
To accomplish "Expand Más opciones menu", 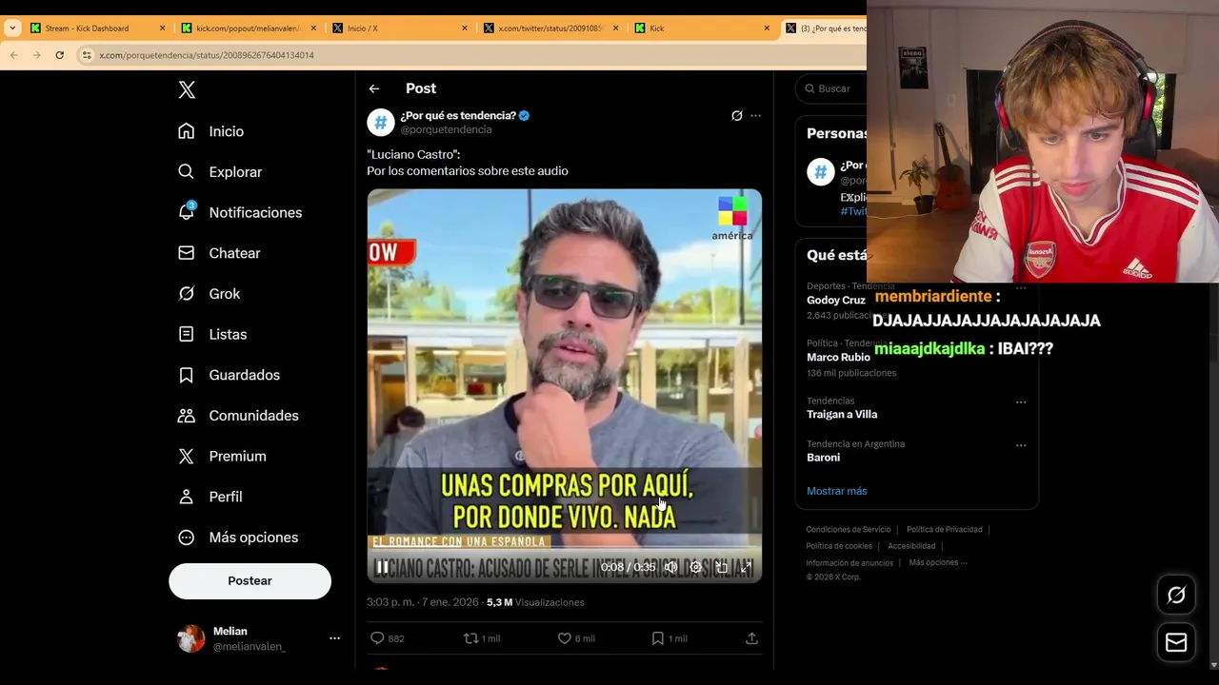I will click(238, 538).
